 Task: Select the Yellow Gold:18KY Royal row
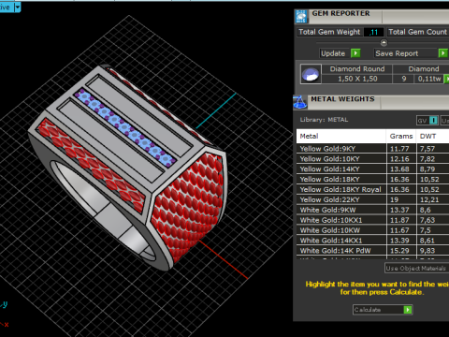(372, 189)
